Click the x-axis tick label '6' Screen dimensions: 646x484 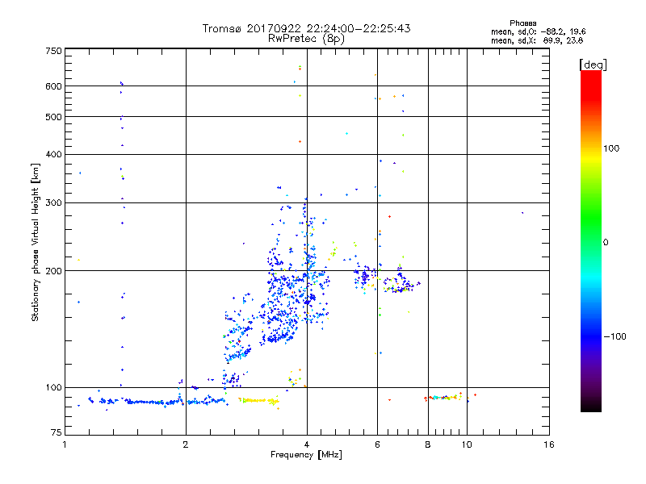(x=377, y=444)
